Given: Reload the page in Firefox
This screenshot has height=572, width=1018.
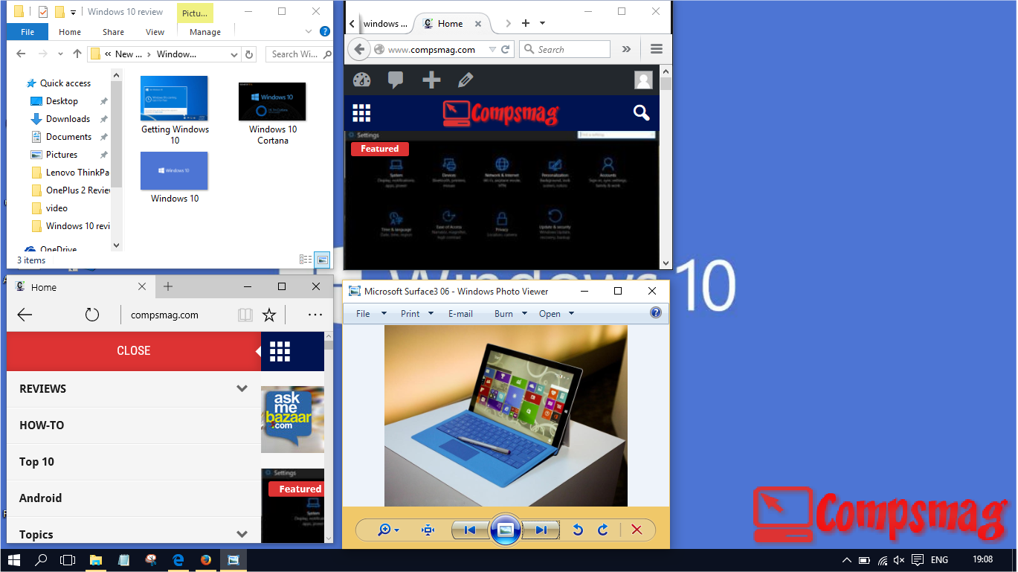Looking at the screenshot, I should tap(506, 49).
